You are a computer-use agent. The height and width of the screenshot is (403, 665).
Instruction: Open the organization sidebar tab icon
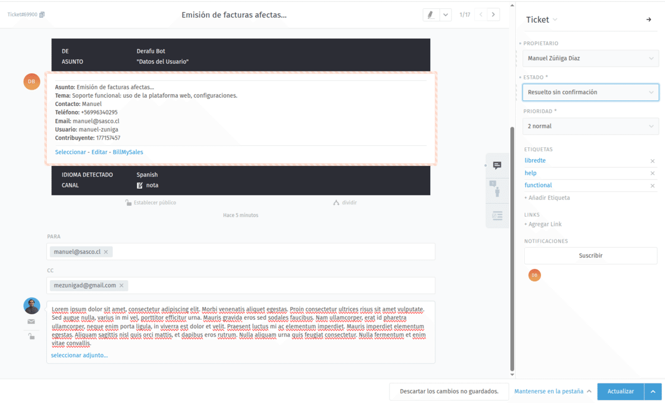pyautogui.click(x=497, y=215)
